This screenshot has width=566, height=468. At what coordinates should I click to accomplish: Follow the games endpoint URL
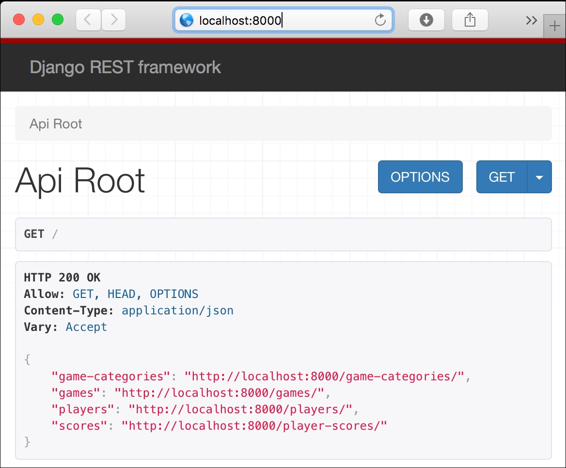coord(222,393)
